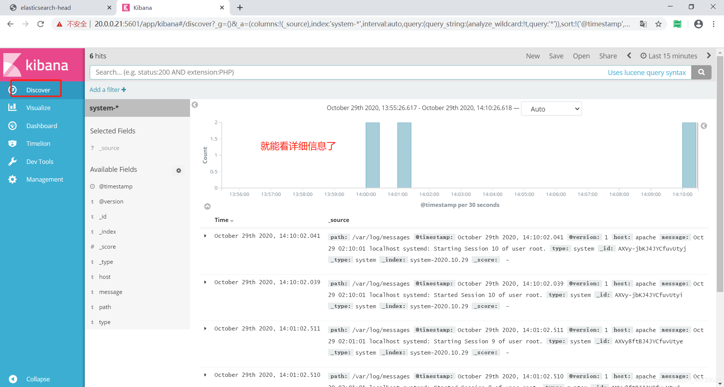The height and width of the screenshot is (387, 724).
Task: Click Open in the top menu
Action: click(x=581, y=56)
